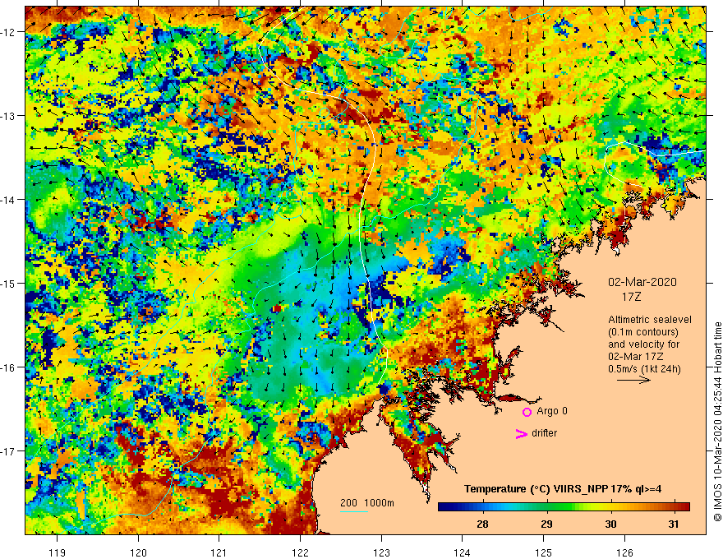Viewport: 723px width, 559px height.
Task: Click the 'Altimetric sealevel' text line
Action: [x=650, y=320]
